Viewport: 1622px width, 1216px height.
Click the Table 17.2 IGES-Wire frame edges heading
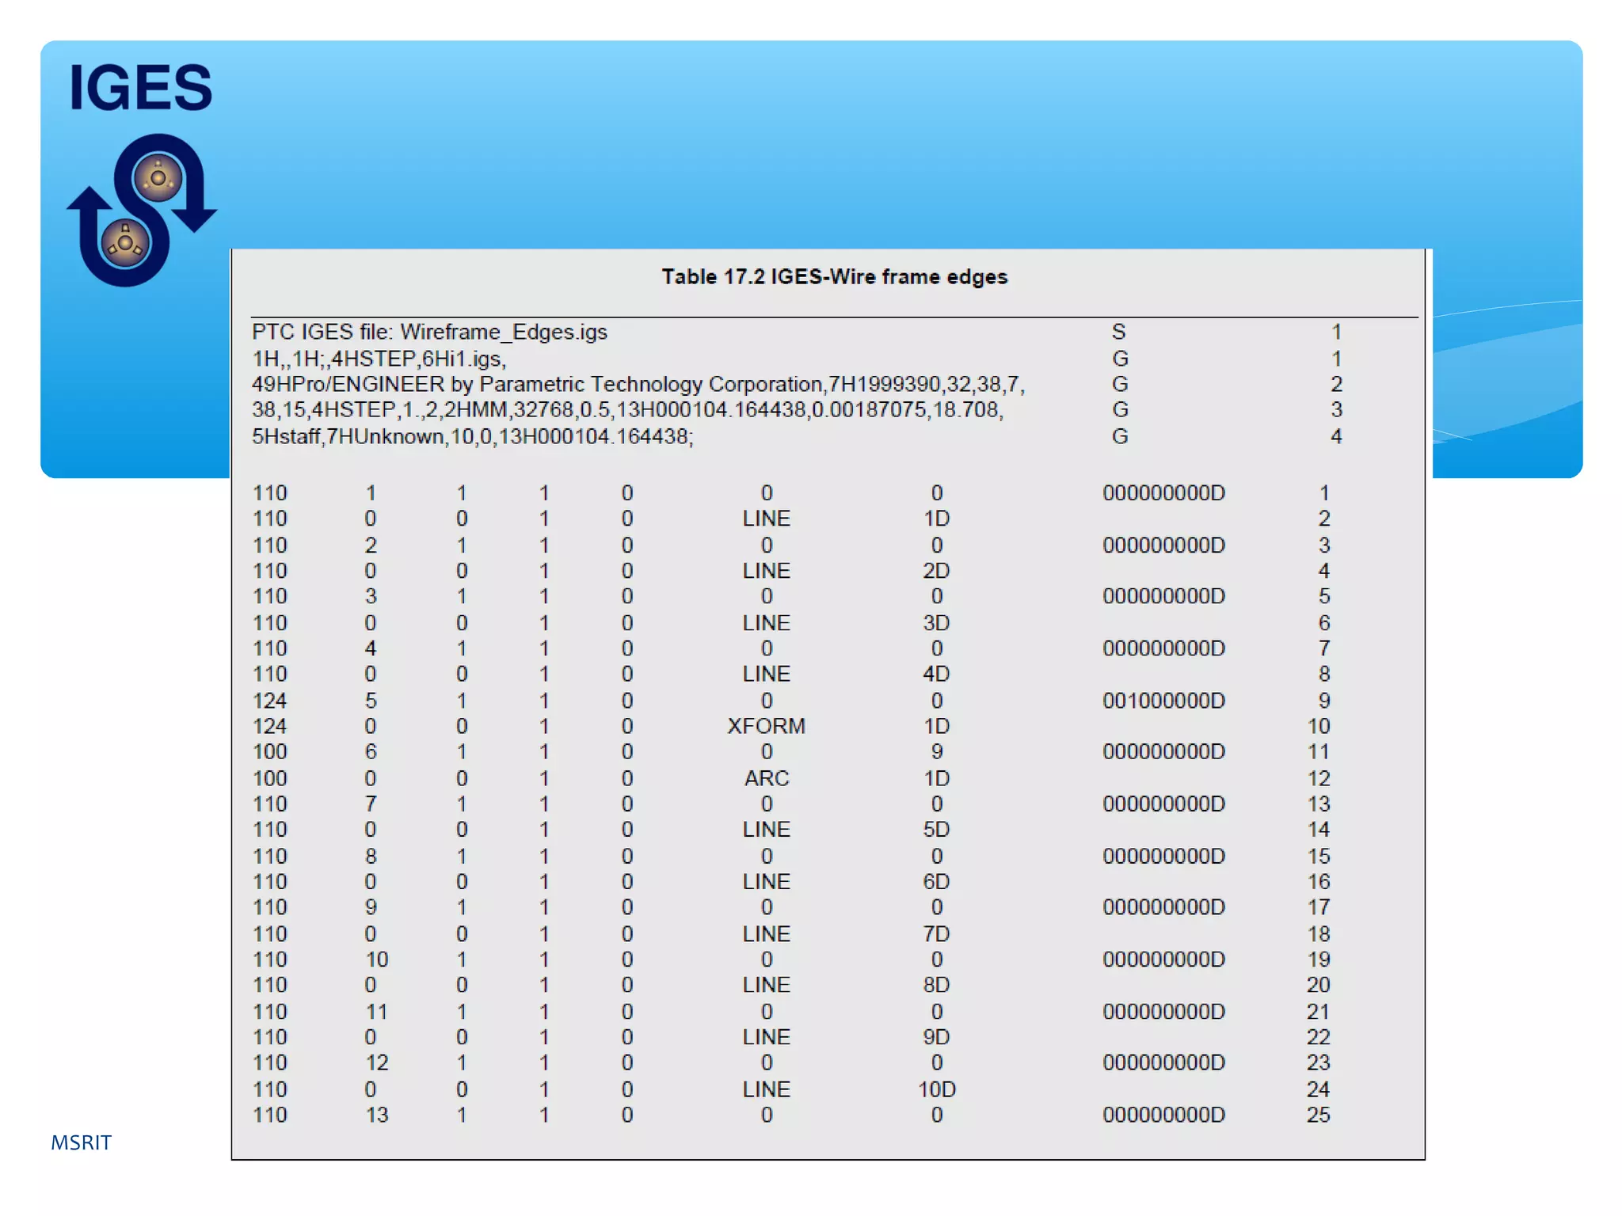[834, 276]
